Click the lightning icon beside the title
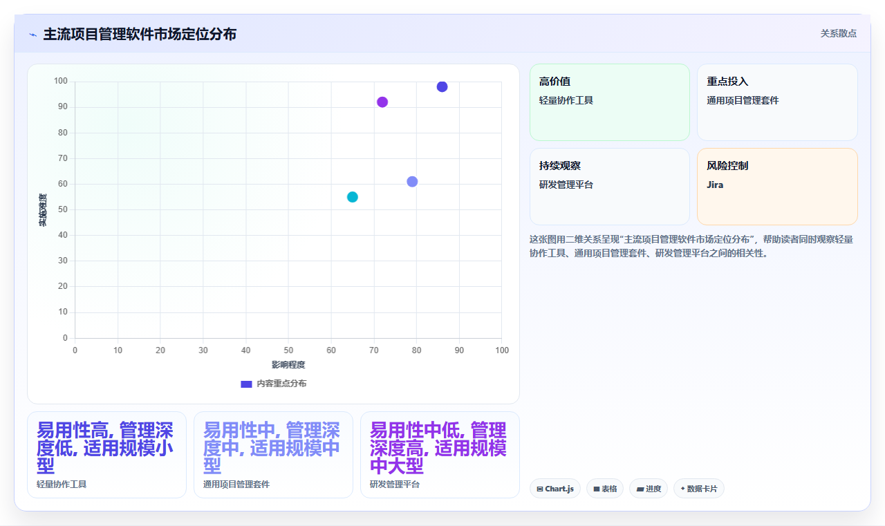The width and height of the screenshot is (885, 526). point(32,35)
